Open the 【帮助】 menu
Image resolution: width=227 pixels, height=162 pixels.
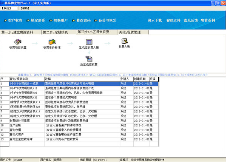(25, 8)
